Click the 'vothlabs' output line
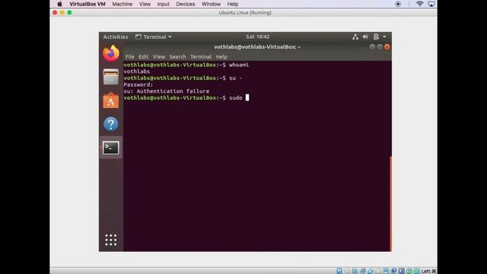This screenshot has height=274, width=487. 137,72
